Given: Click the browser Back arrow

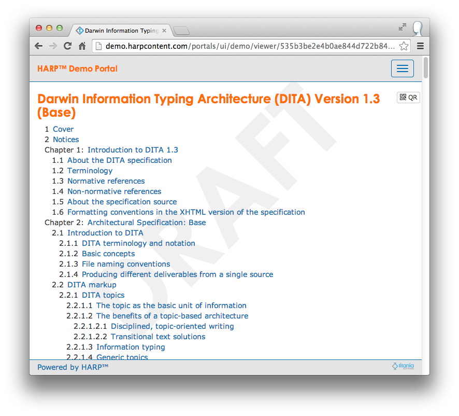Looking at the screenshot, I should 39,46.
